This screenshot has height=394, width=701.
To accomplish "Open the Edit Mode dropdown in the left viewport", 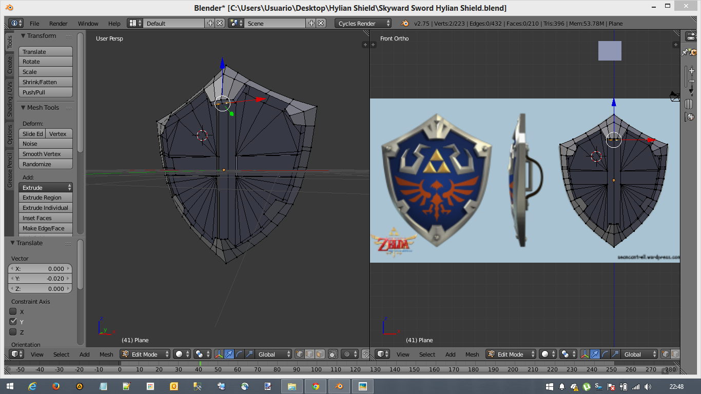I will coord(145,354).
